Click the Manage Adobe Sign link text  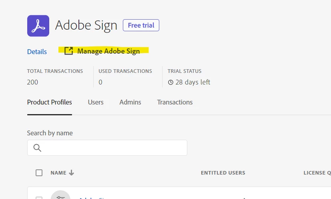point(108,51)
